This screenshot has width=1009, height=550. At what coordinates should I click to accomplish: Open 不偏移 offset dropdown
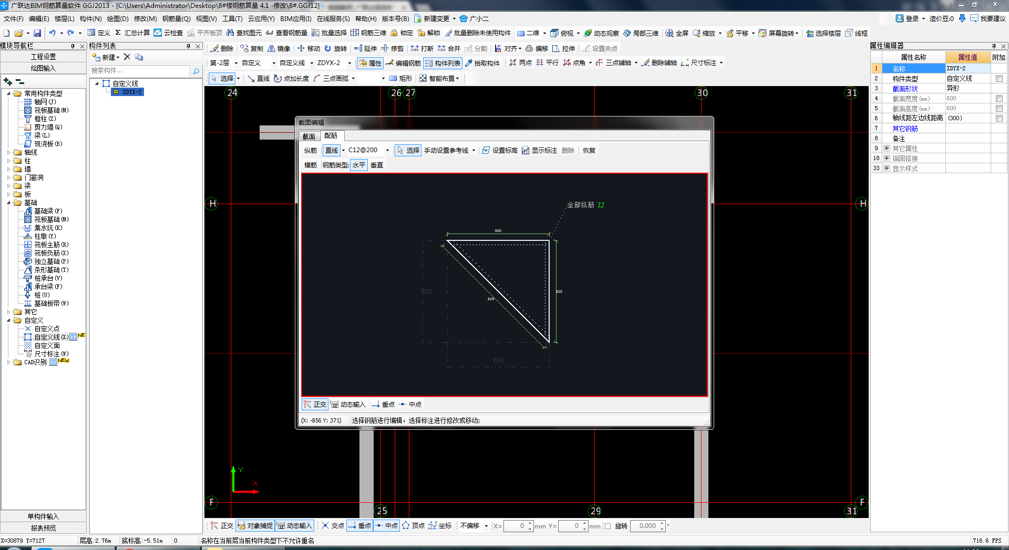(486, 526)
